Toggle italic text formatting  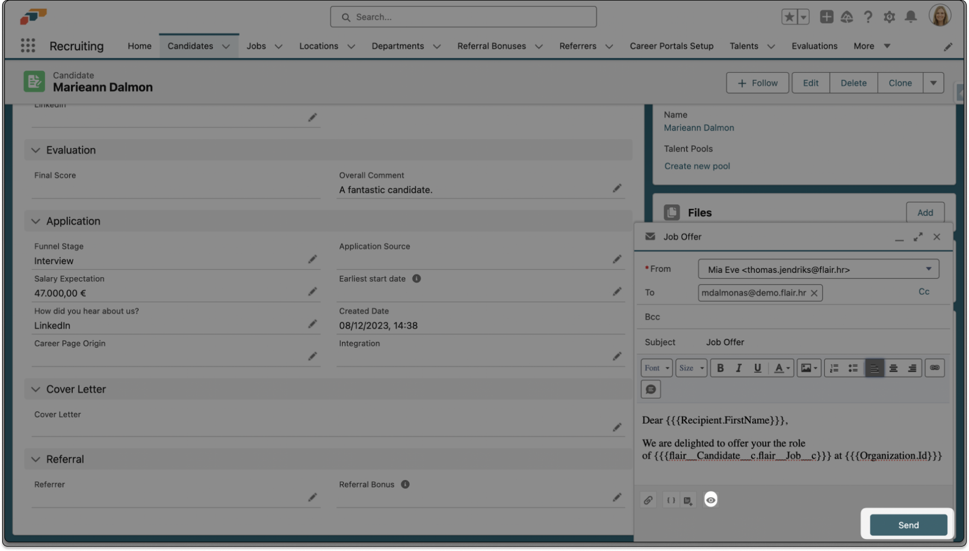click(738, 368)
